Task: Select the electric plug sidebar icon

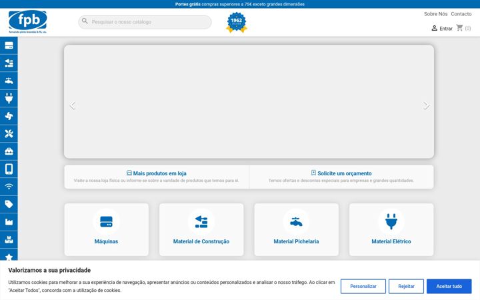Action: (9, 98)
